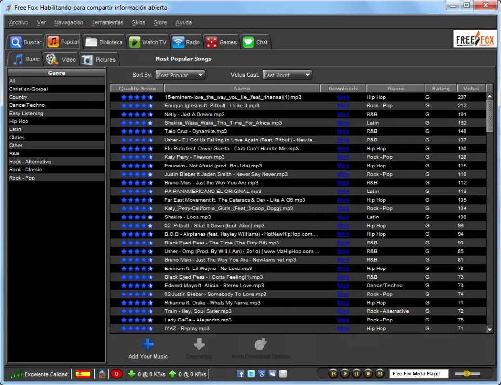This screenshot has width=501, height=385.
Task: Select the Taio Cruz - Dynamite.mp3 song
Action: click(x=298, y=131)
